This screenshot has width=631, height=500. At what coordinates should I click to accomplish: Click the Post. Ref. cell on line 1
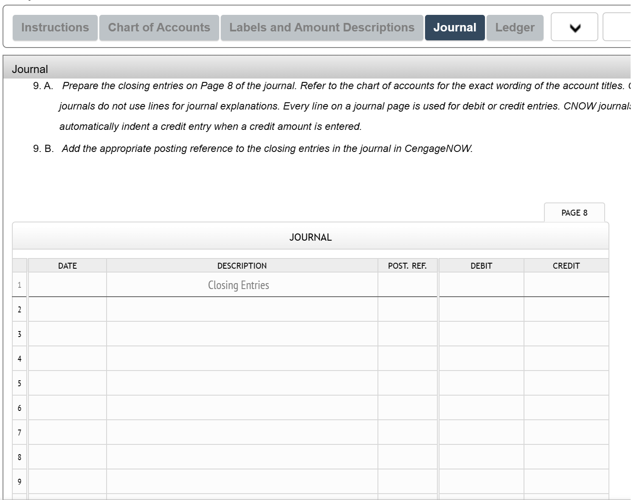tap(408, 284)
